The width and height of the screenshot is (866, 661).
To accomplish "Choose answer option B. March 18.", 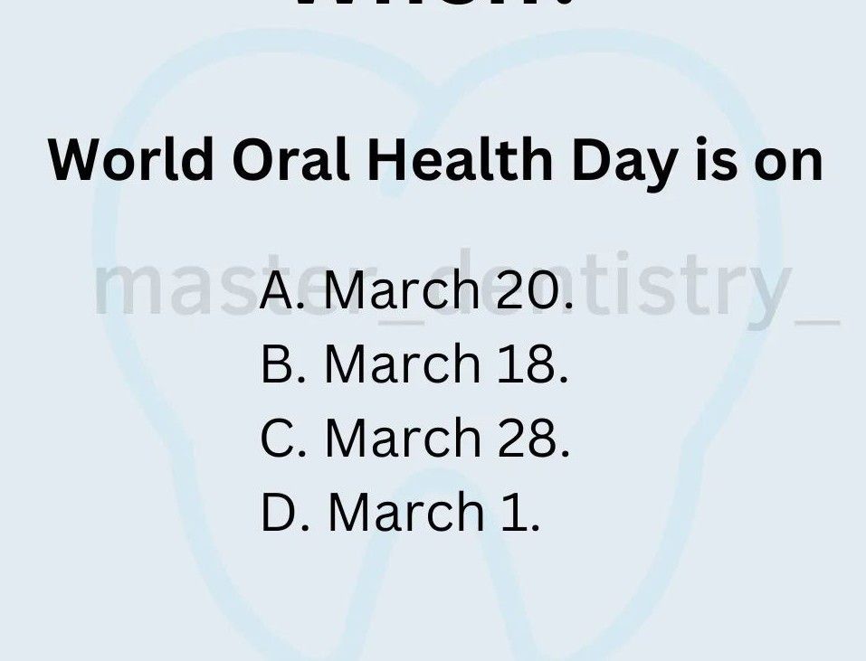I will pyautogui.click(x=414, y=364).
